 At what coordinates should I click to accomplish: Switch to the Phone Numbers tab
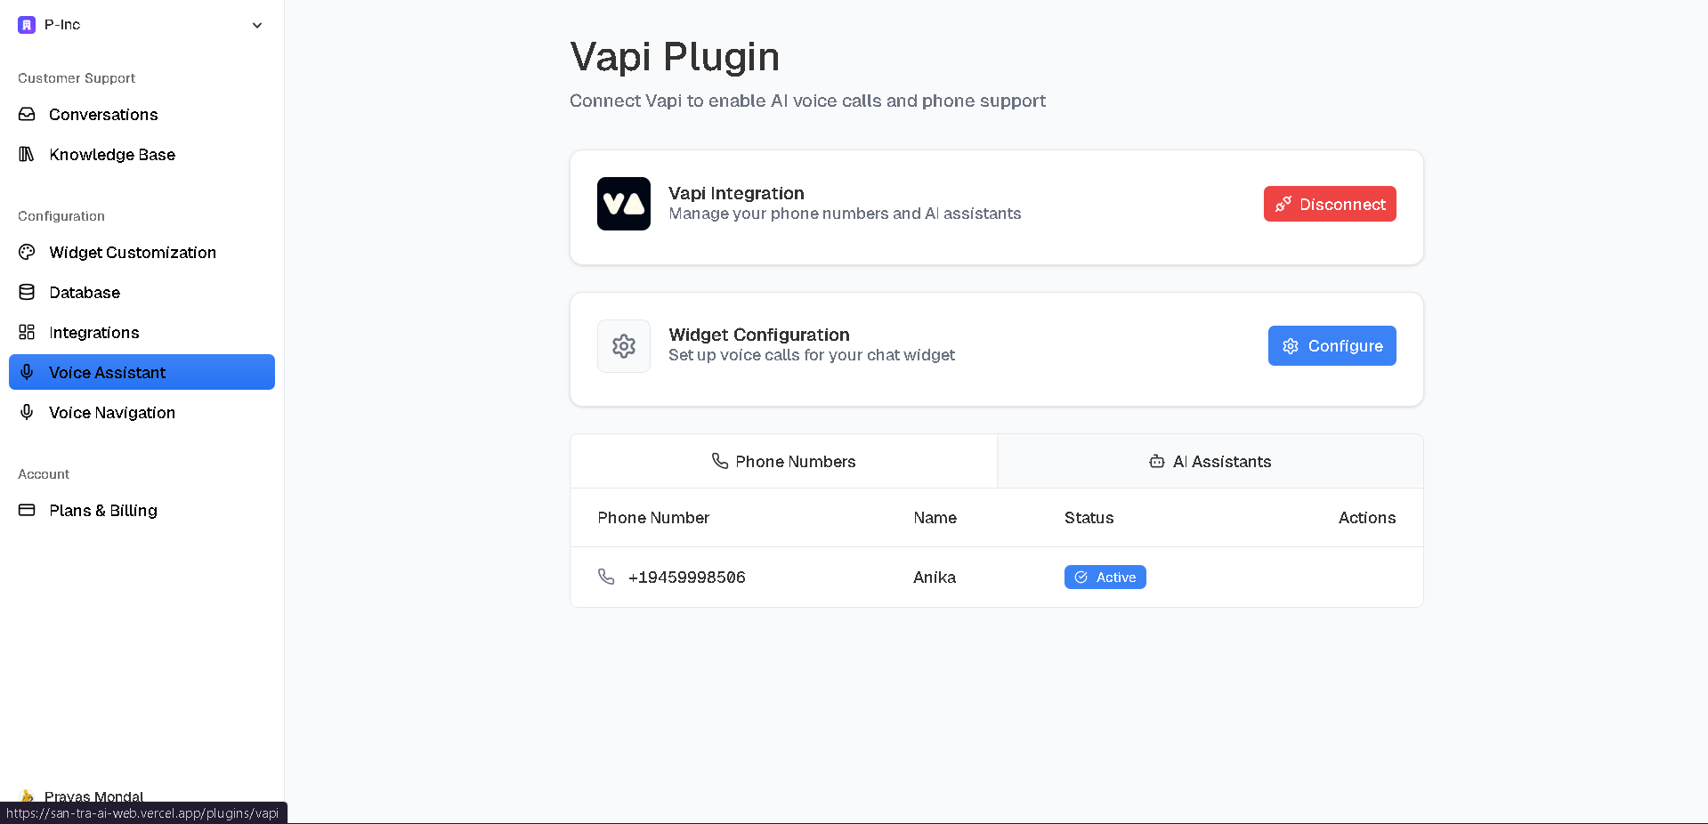pyautogui.click(x=783, y=462)
